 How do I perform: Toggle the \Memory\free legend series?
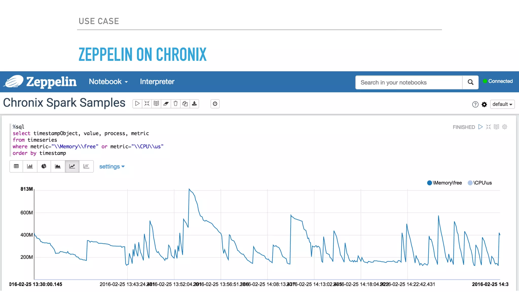point(444,183)
